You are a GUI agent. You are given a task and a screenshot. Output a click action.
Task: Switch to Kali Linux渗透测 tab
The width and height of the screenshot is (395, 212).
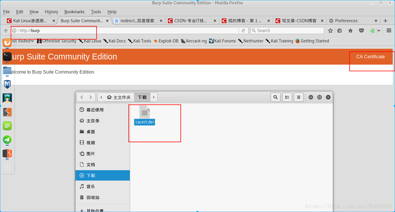31,21
